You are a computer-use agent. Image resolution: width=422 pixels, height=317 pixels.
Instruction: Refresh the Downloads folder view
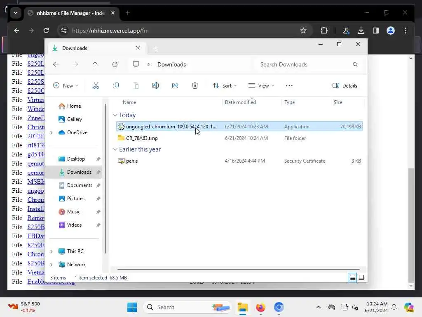pos(115,64)
